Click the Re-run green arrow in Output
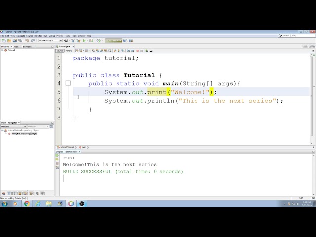Screen dimensions: 316x237 [57, 156]
